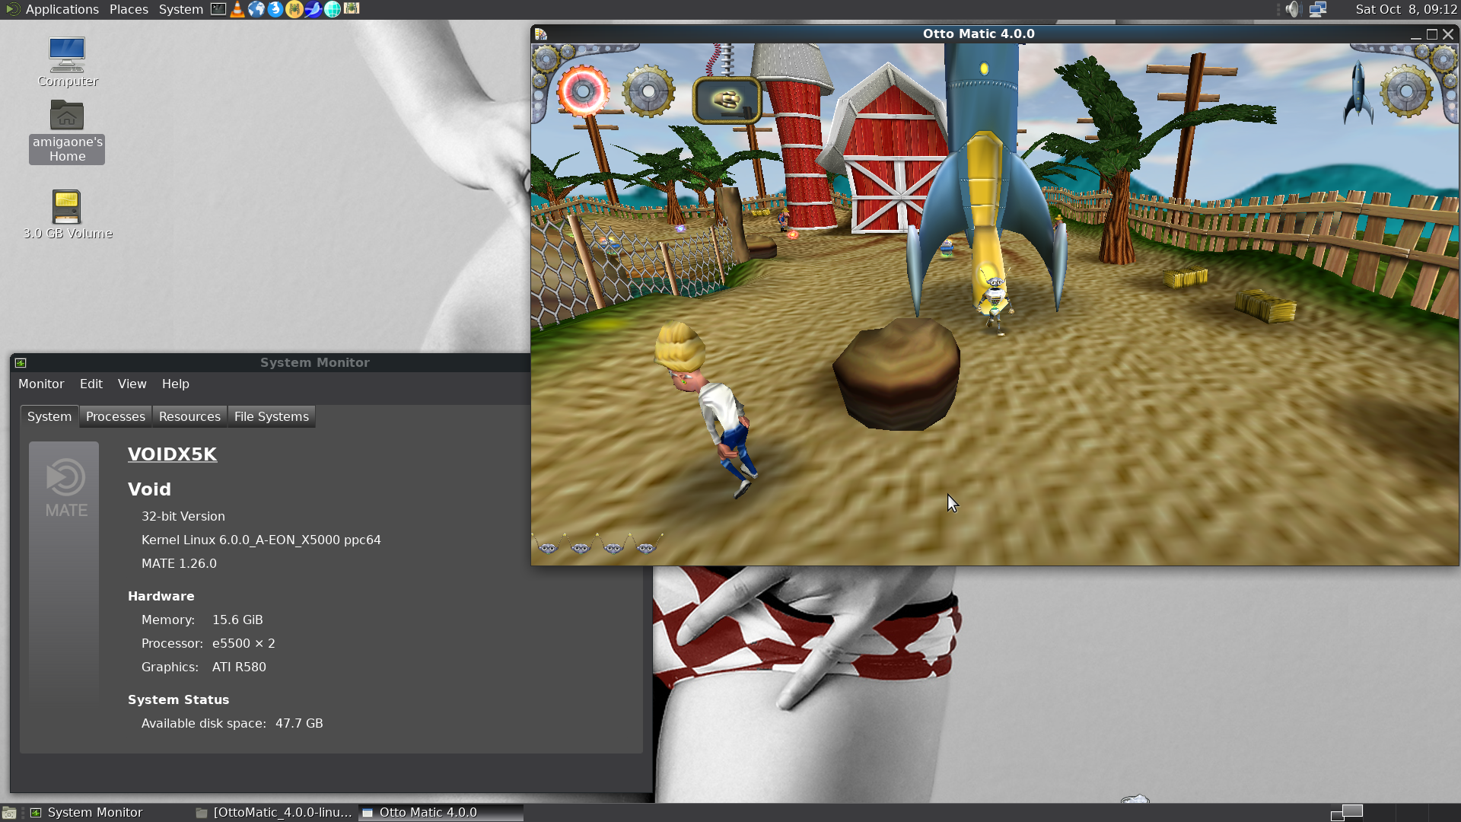Open the Help menu in System Monitor

pyautogui.click(x=176, y=384)
